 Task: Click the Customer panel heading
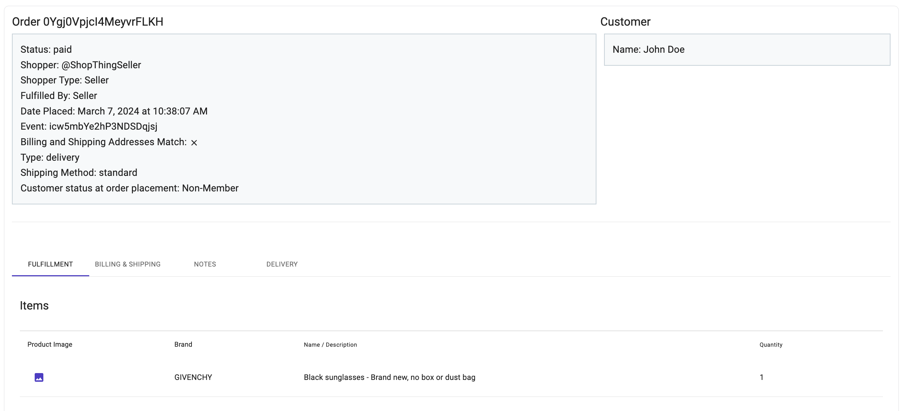tap(625, 22)
